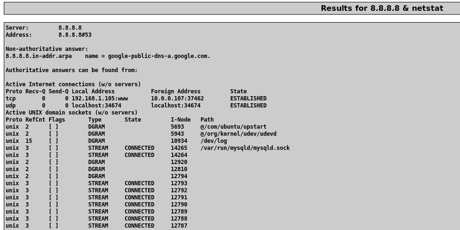Click I-Node value 14265

[179, 148]
